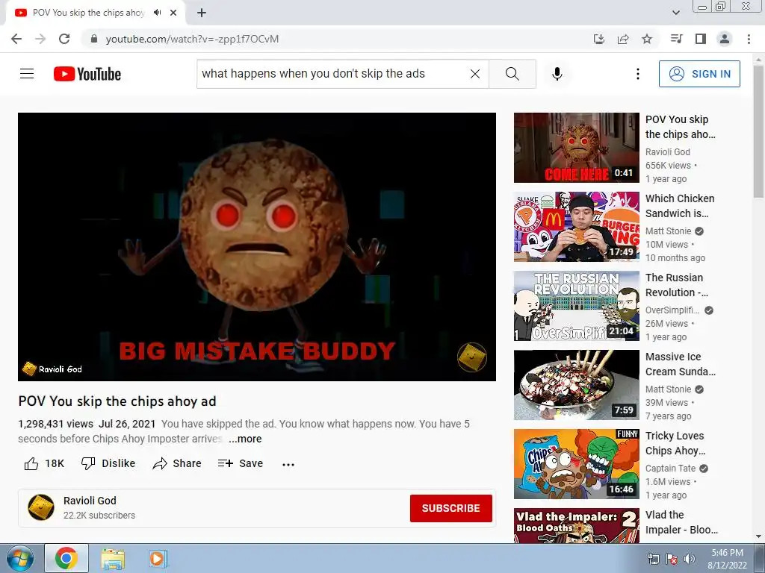
Task: Open Ravioli God channel avatar
Action: pos(41,507)
